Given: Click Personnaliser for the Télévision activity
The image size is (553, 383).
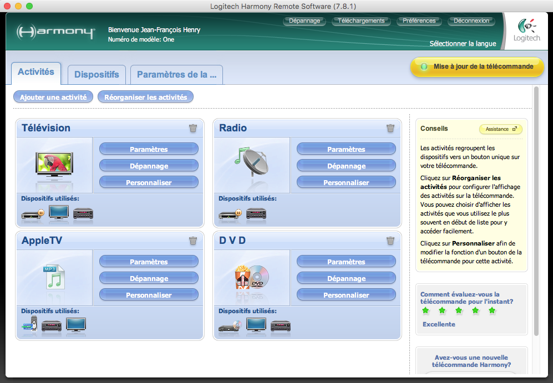Looking at the screenshot, I should (x=149, y=182).
